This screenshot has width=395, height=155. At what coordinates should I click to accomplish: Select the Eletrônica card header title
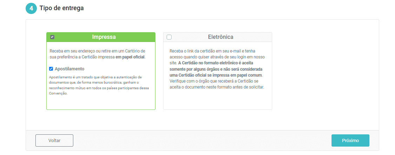220,37
